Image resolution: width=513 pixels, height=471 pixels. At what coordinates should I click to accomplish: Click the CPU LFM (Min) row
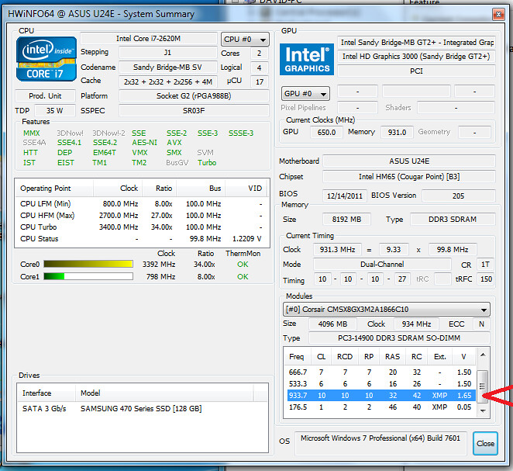coord(141,204)
